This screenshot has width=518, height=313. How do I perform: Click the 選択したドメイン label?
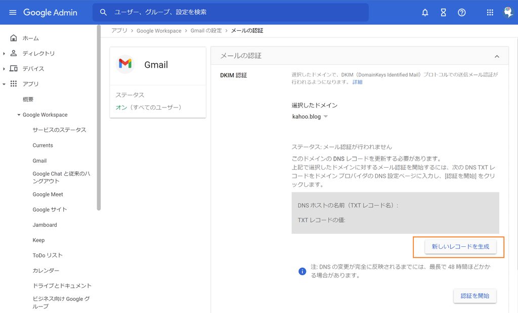(315, 106)
